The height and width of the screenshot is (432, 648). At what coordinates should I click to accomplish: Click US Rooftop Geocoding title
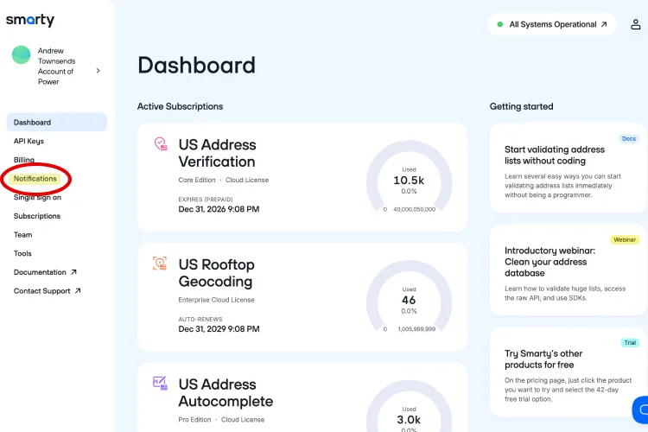point(217,273)
